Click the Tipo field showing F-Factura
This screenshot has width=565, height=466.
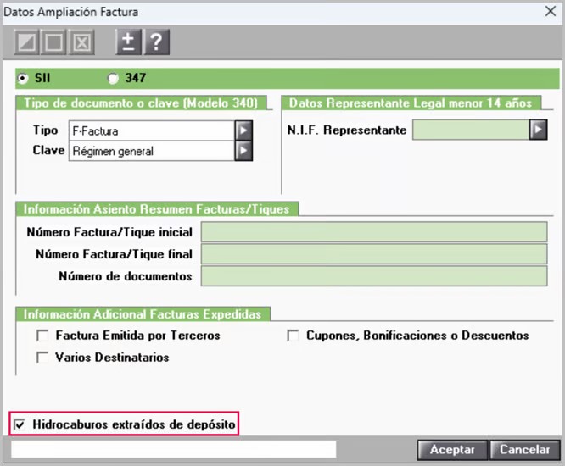click(x=152, y=130)
